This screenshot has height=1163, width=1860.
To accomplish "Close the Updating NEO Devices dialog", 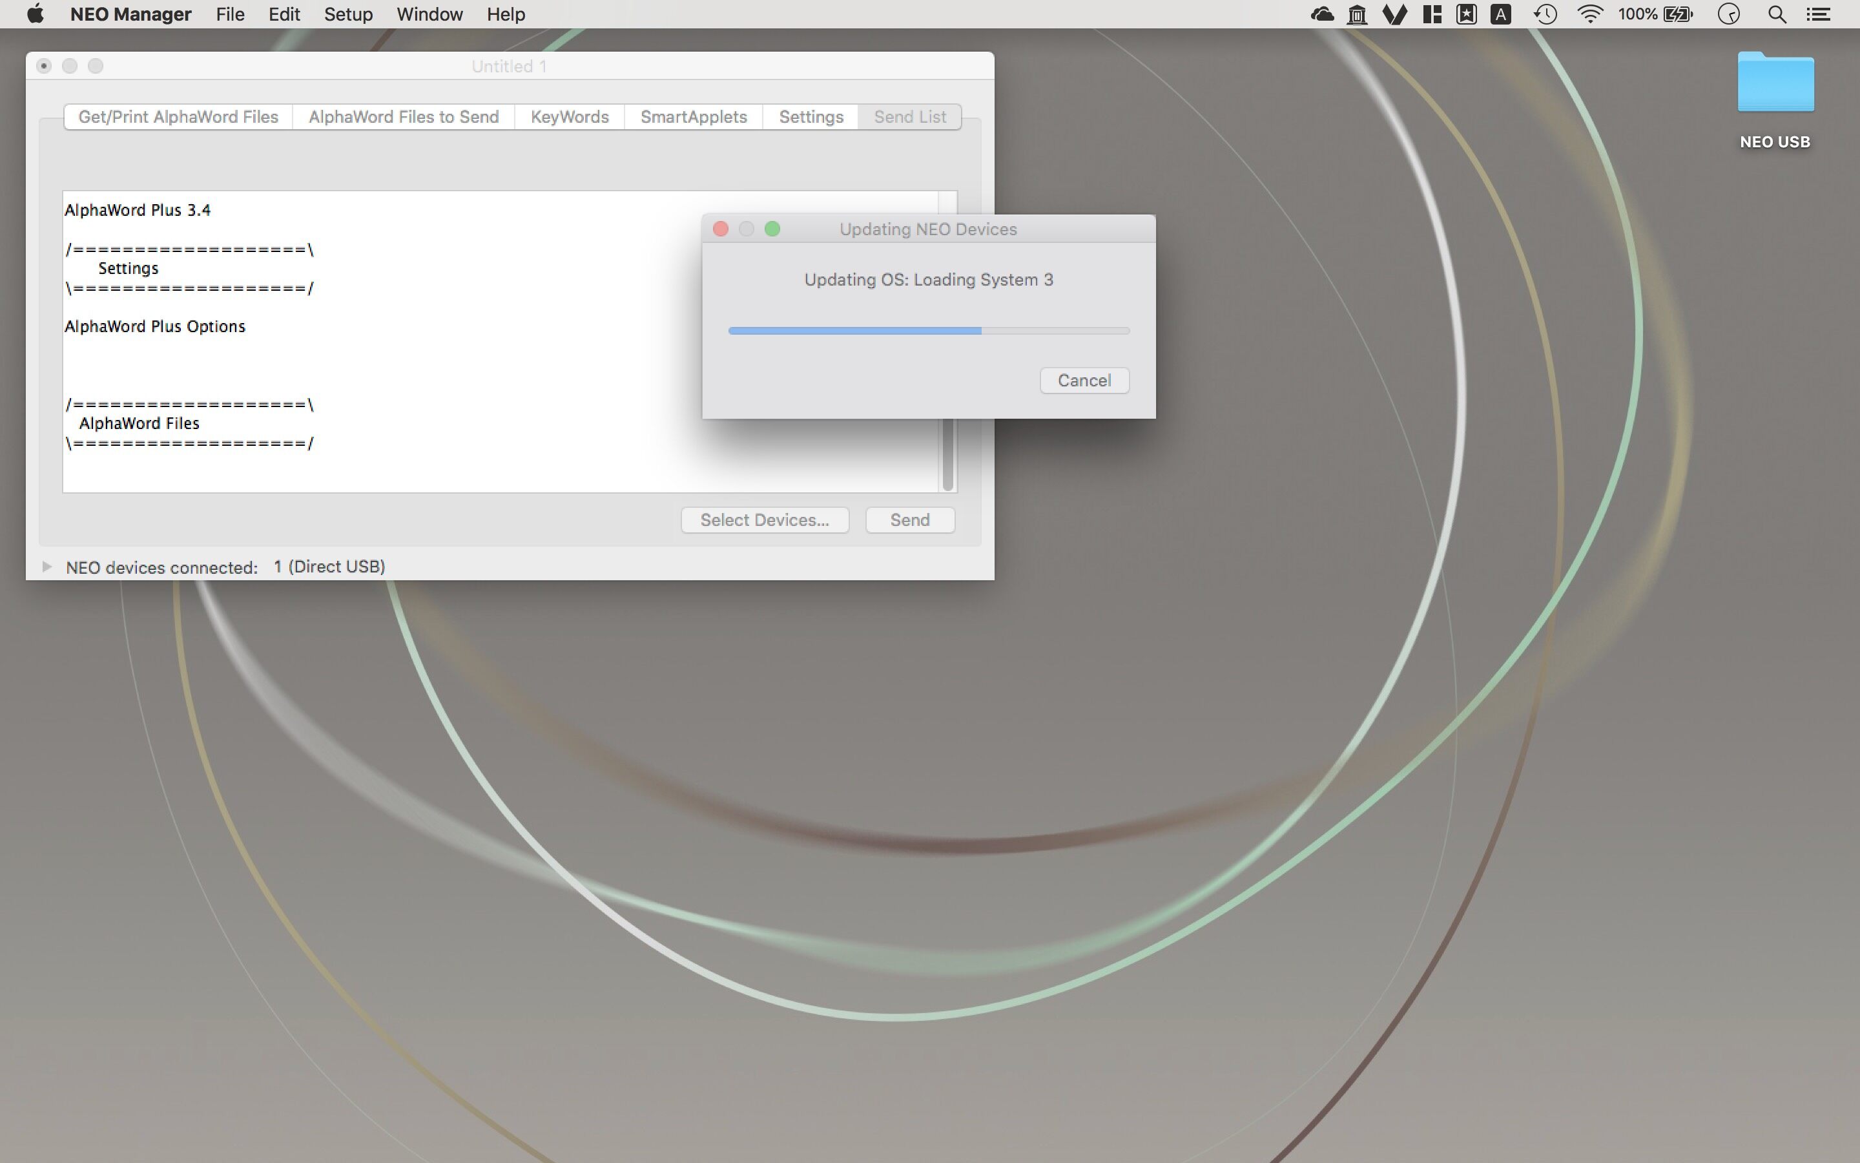I will click(x=720, y=229).
